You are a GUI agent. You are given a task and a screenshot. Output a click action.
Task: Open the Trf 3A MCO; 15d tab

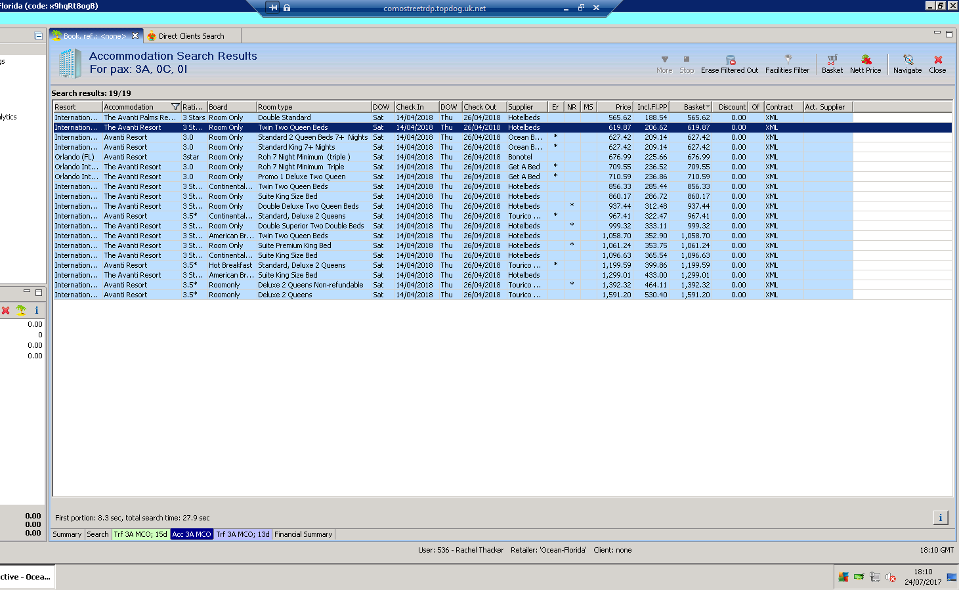click(140, 534)
